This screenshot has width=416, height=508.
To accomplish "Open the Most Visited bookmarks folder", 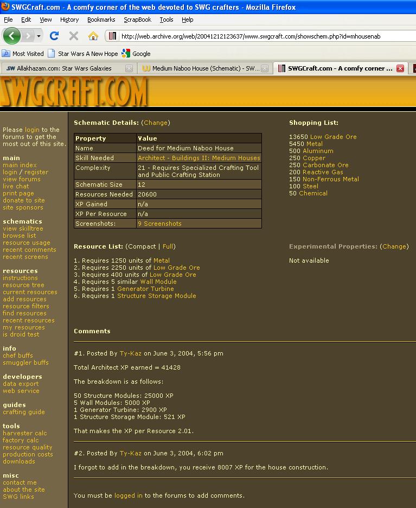I will (x=23, y=54).
